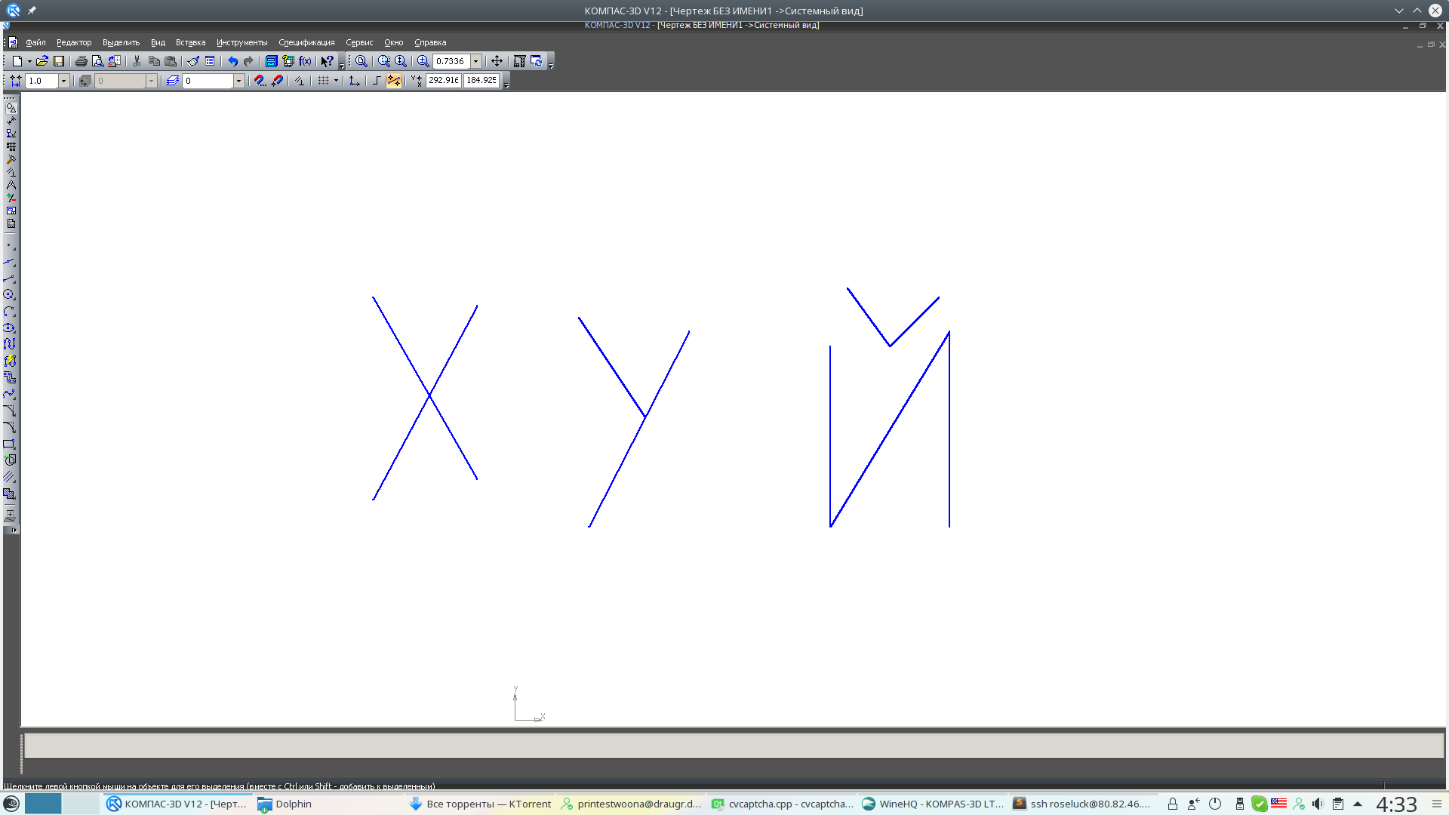Expand the view scale 1.0 dropdown
Image resolution: width=1449 pixels, height=815 pixels.
(63, 81)
